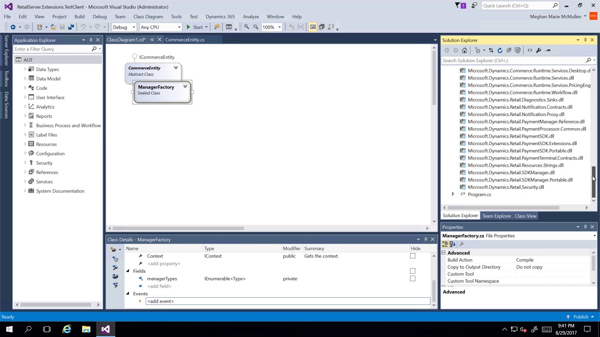The width and height of the screenshot is (600, 337).
Task: Click the New Event icon in Class Details
Action: (x=116, y=285)
